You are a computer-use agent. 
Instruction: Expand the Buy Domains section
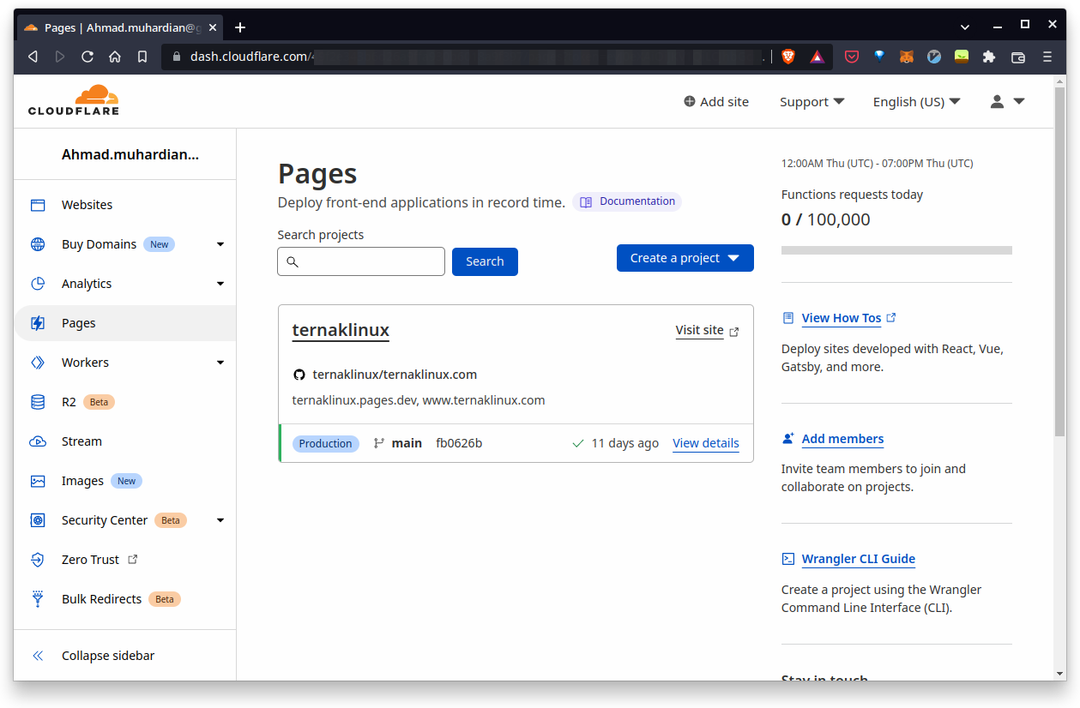pyautogui.click(x=220, y=243)
